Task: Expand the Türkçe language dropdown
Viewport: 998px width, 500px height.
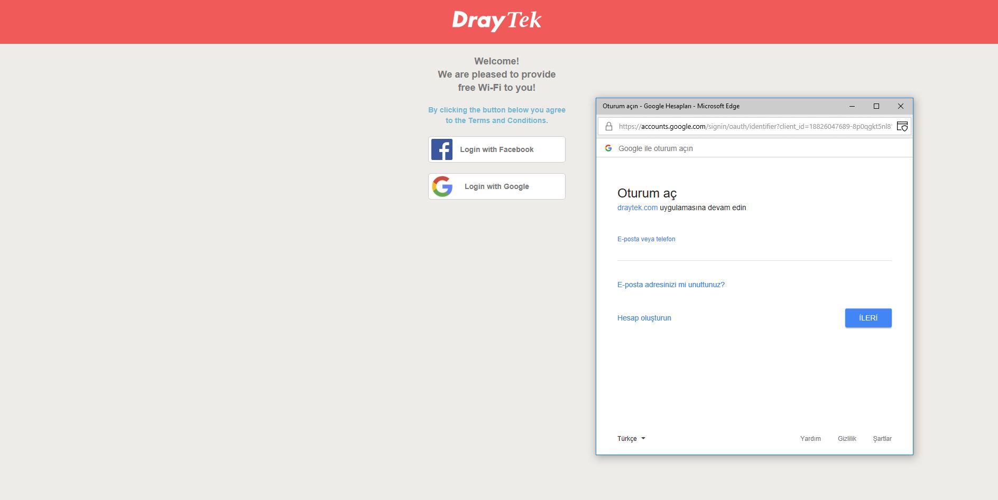Action: [631, 439]
